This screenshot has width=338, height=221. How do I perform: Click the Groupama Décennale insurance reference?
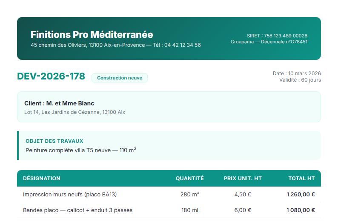click(269, 42)
